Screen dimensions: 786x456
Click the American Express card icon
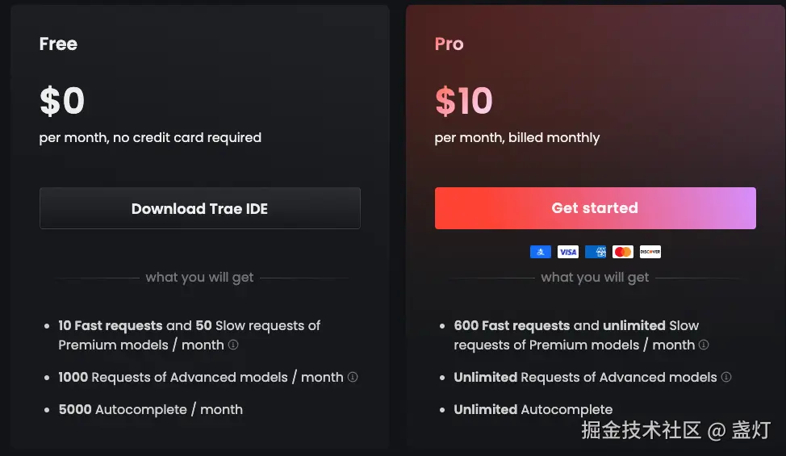tap(596, 252)
